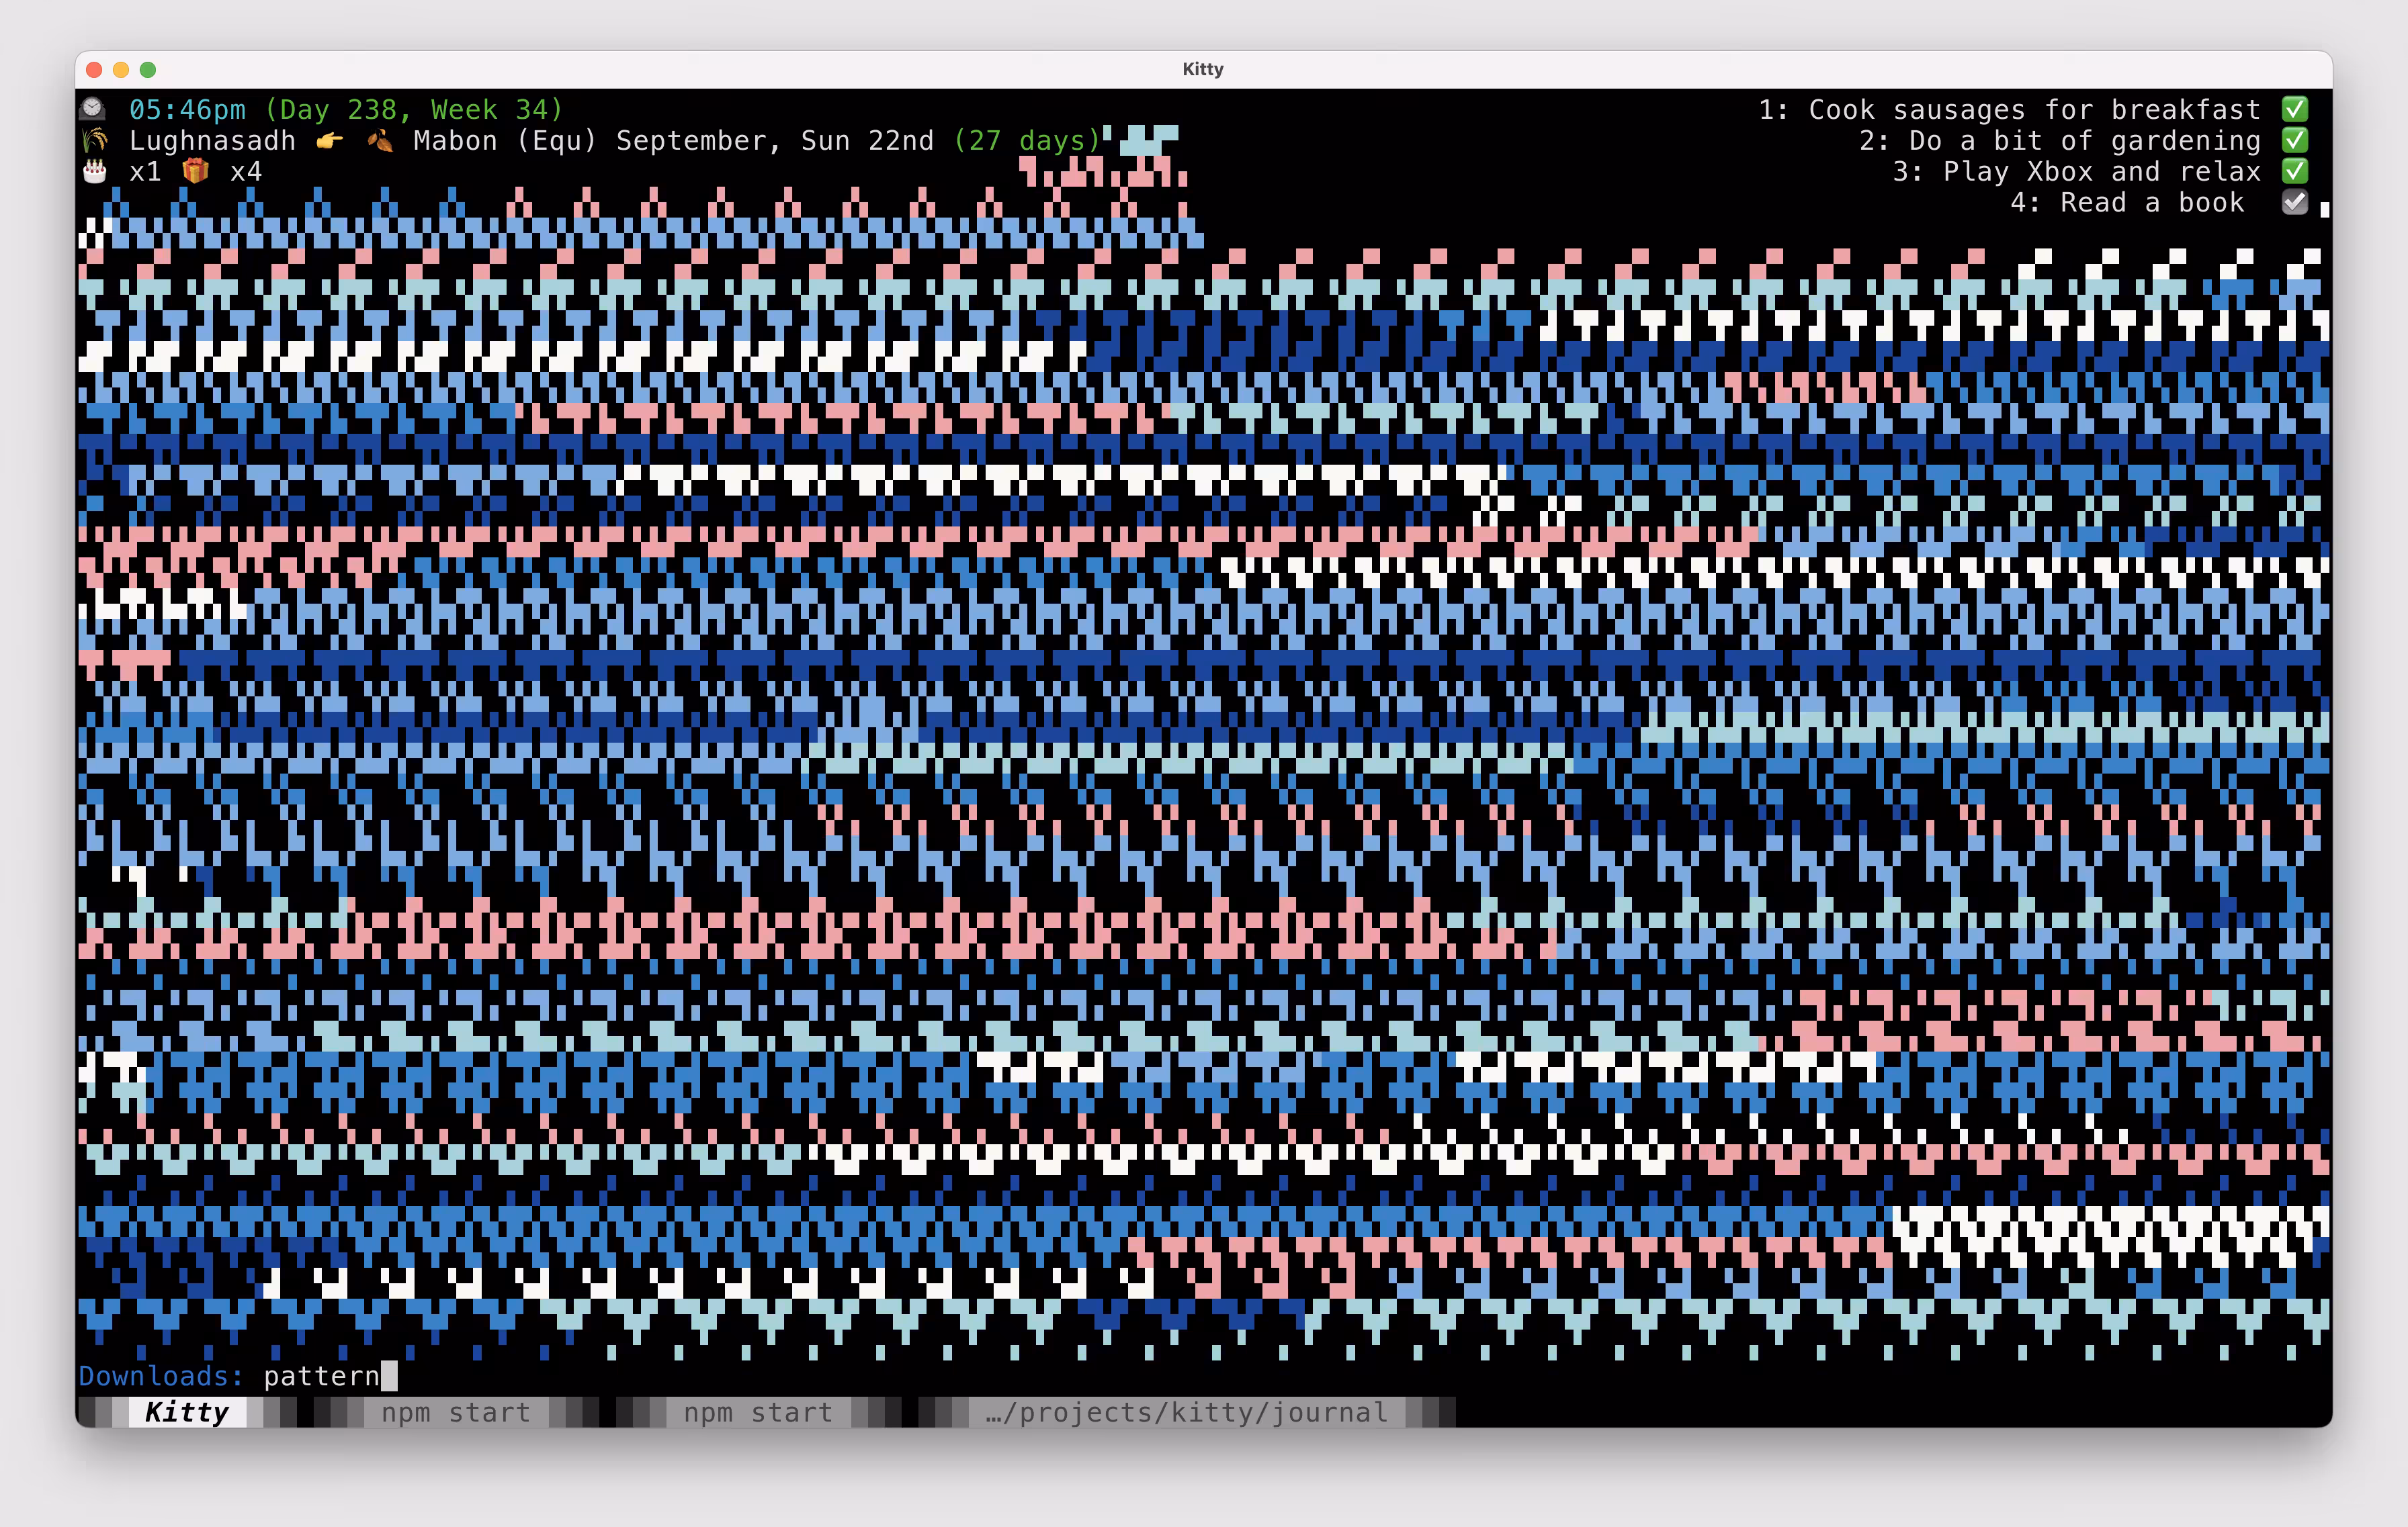Screen dimensions: 2408x1527
Task: Toggle checkmark for Cook sausages for breakfast
Action: tap(2295, 108)
